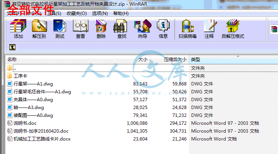Viewport: 278px width, 154px height.
Task: Click 说明书-加字20160420.doc document icon
Action: point(10,131)
